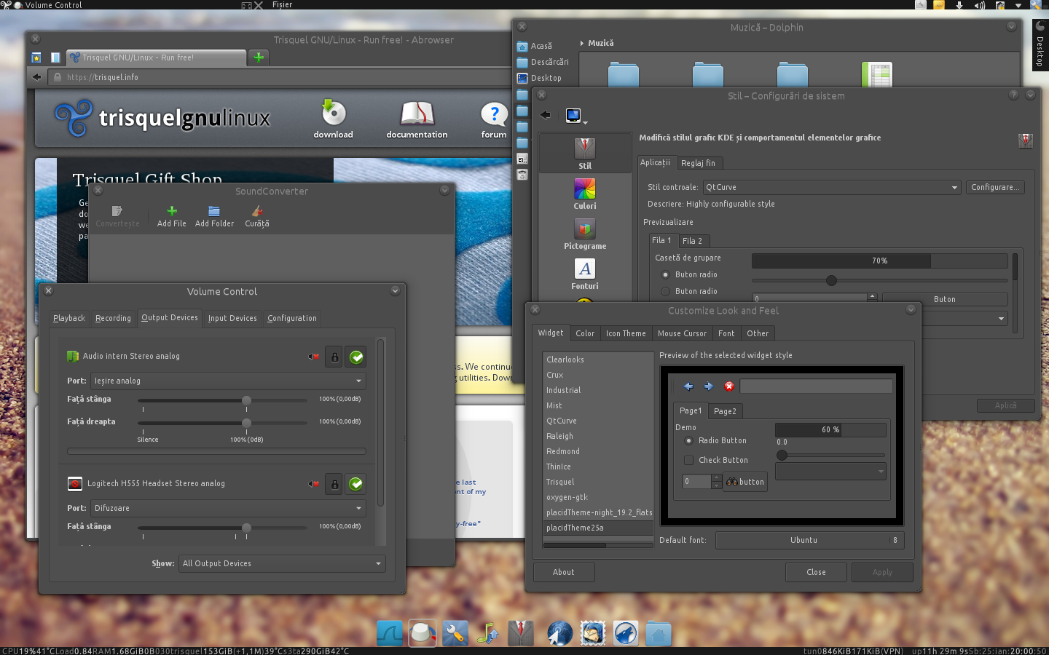The image size is (1049, 655).
Task: Click the Default font Ubuntu button
Action: [810, 541]
